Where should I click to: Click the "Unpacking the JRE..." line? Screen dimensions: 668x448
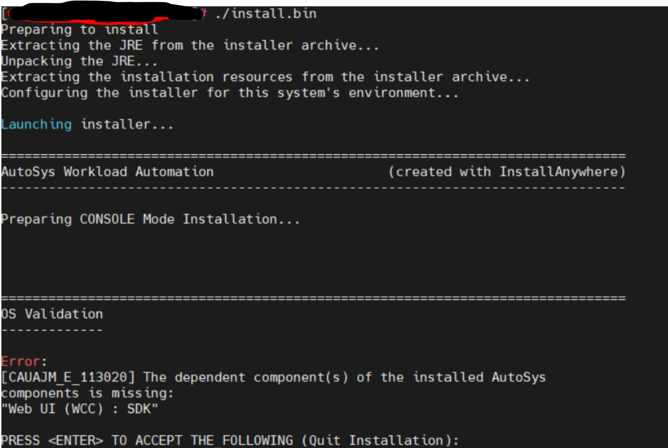coord(80,61)
